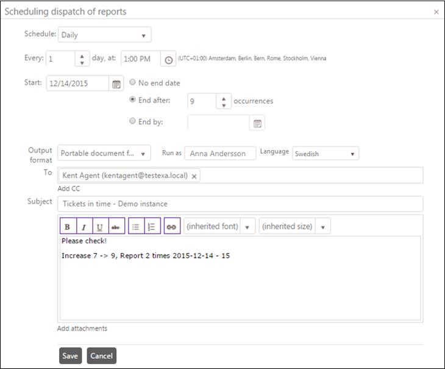
Task: Insert a bulleted list
Action: 136,226
